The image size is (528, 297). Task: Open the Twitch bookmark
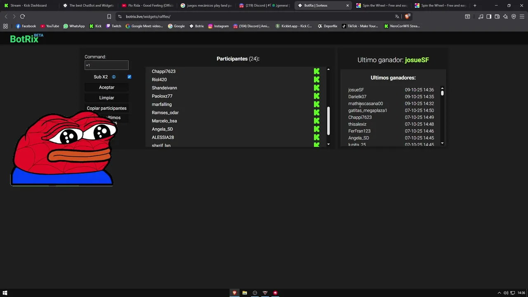(x=114, y=26)
